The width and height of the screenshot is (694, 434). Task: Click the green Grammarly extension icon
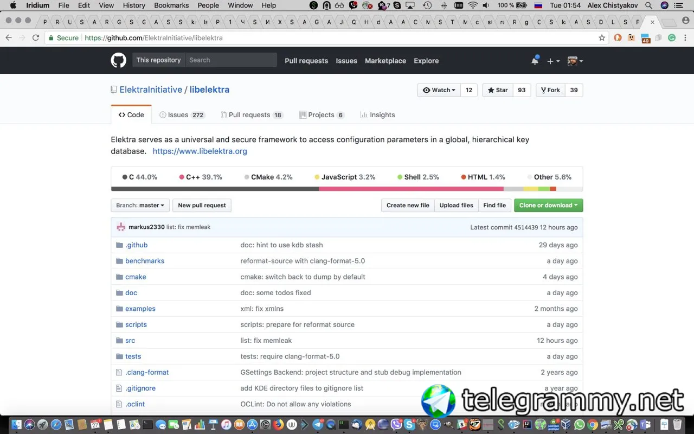coord(671,38)
